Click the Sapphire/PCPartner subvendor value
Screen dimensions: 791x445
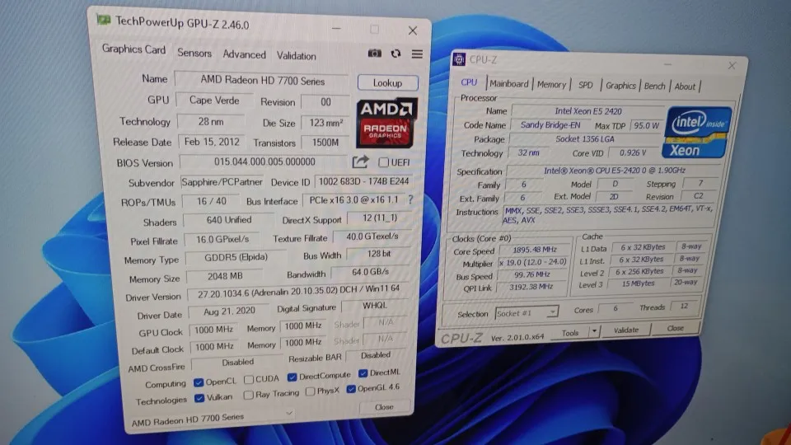click(222, 182)
